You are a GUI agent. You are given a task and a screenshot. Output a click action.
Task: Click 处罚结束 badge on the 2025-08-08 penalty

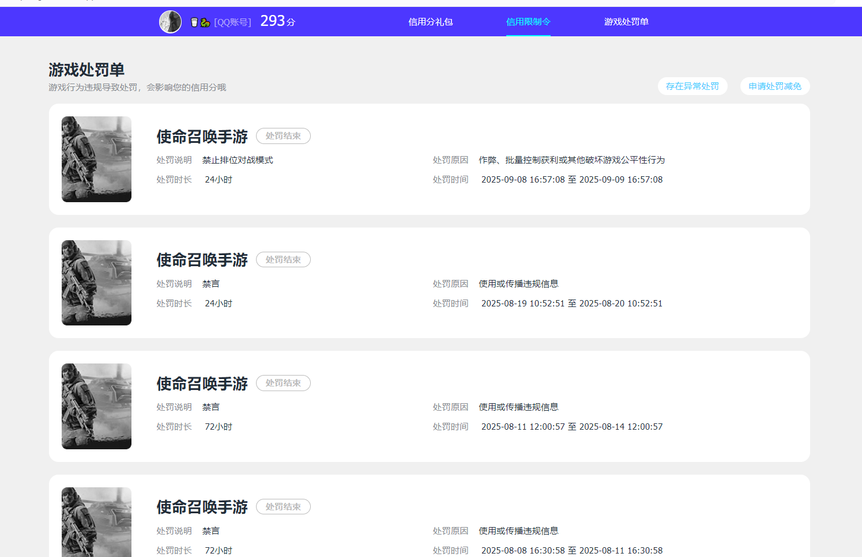coord(283,507)
